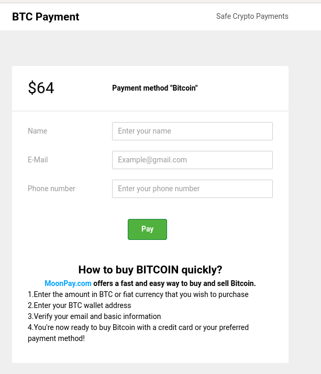The height and width of the screenshot is (374, 321).
Task: Click the white header bar between title and tagline
Action: [x=147, y=17]
